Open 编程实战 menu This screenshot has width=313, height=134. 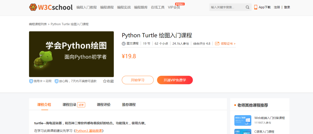coord(124,7)
